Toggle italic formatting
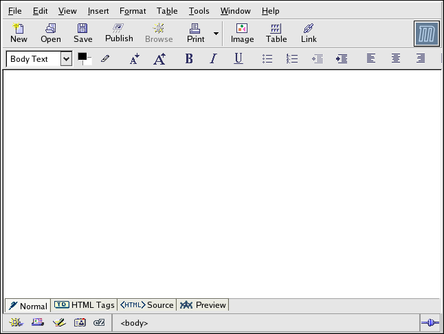This screenshot has height=334, width=444. (213, 59)
